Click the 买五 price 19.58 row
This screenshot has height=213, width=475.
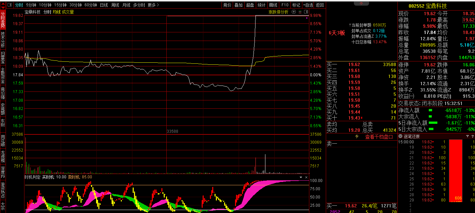point(361,88)
